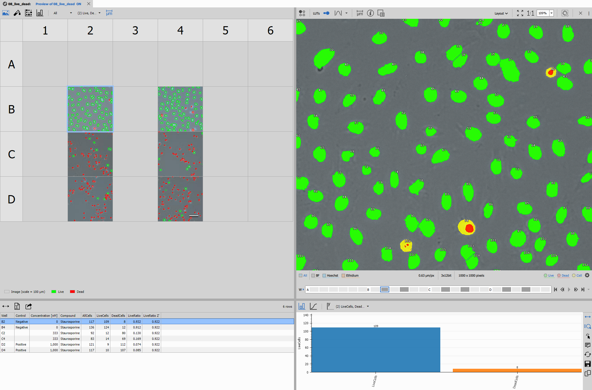
Task: Select the line profile icon in right toolbar
Action: coord(338,13)
